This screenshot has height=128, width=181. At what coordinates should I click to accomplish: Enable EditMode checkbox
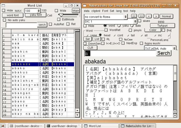pyautogui.click(x=59, y=19)
